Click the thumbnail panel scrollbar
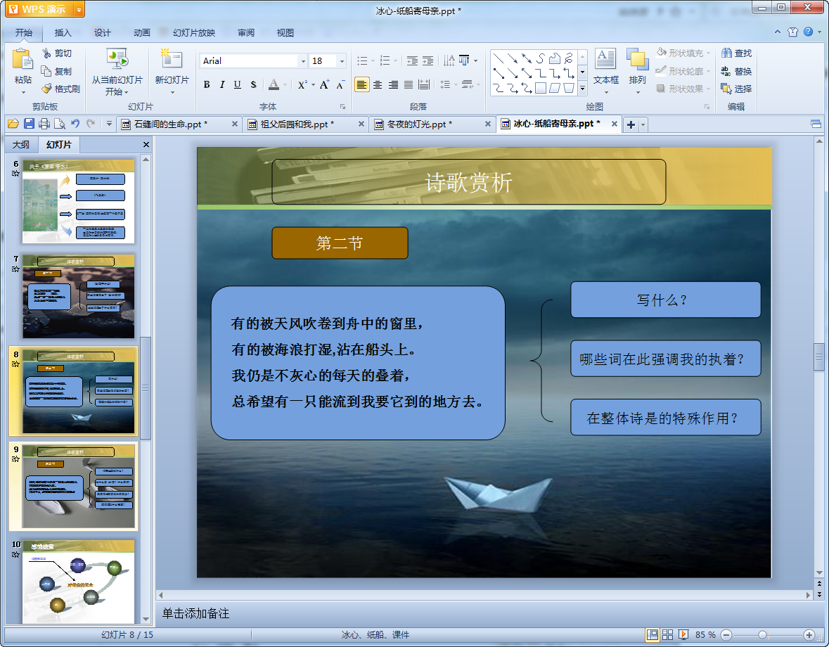The width and height of the screenshot is (829, 647). (x=146, y=388)
